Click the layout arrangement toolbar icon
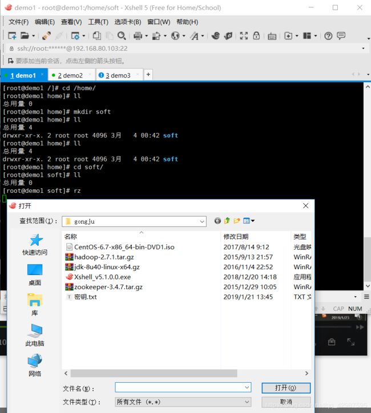 click(x=307, y=35)
